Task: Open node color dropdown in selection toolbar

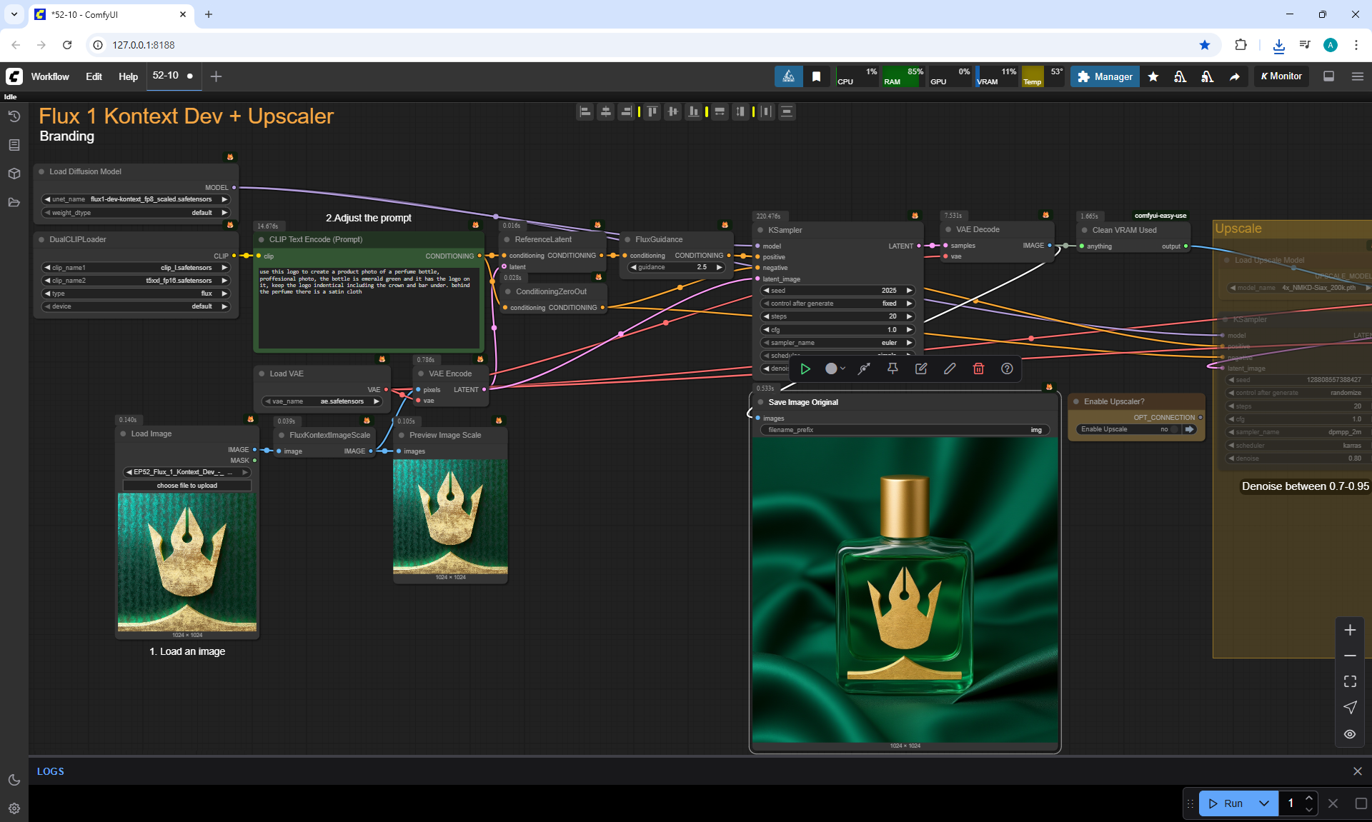Action: coord(835,369)
